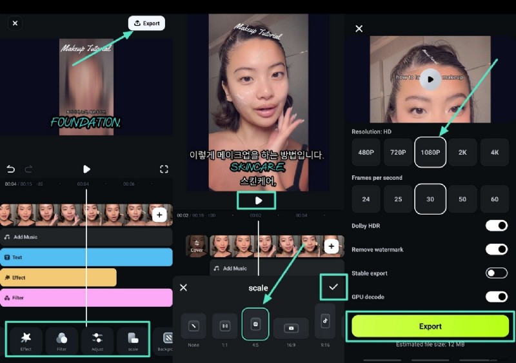This screenshot has width=516, height=363.
Task: Select the 4K resolution option
Action: (x=495, y=153)
